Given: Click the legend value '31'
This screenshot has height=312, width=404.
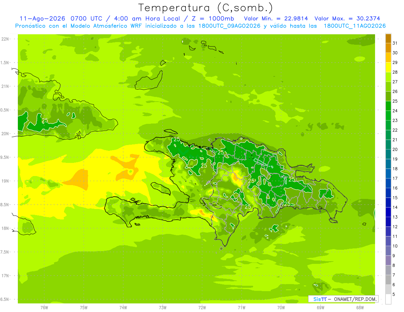Looking at the screenshot, I should [x=395, y=43].
